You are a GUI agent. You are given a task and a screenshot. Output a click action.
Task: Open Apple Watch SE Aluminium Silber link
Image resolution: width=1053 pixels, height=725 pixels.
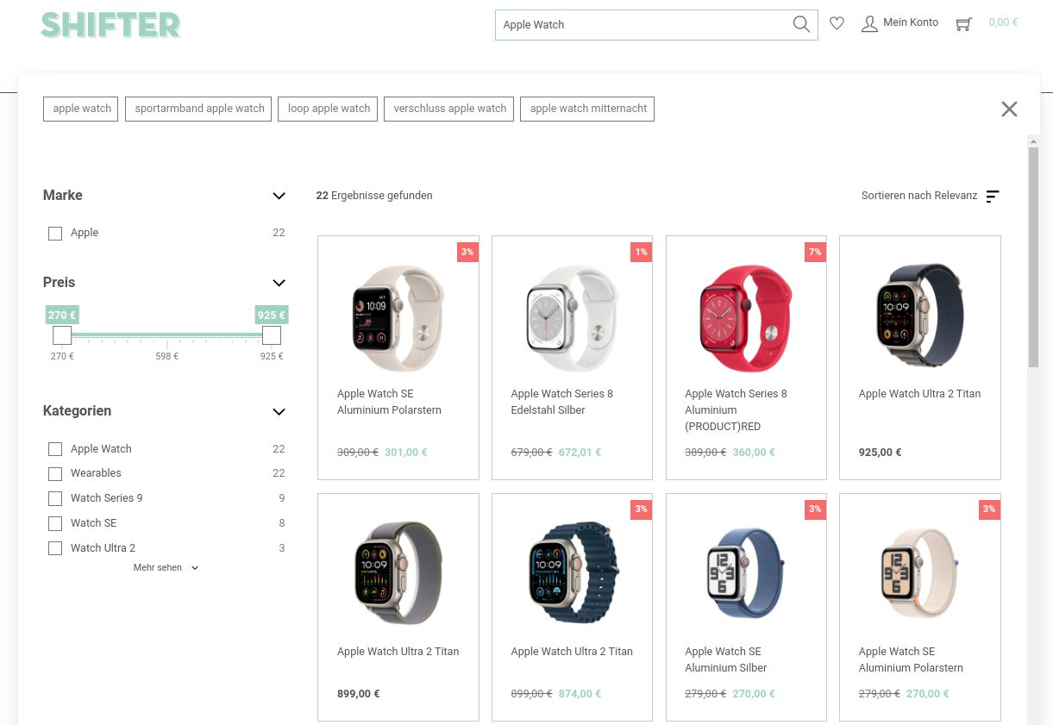click(x=725, y=659)
